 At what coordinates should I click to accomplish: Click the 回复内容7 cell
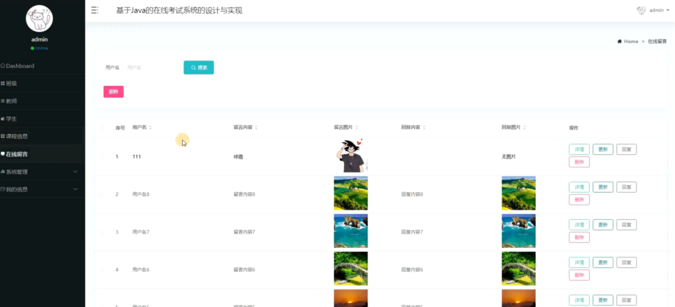click(x=412, y=232)
